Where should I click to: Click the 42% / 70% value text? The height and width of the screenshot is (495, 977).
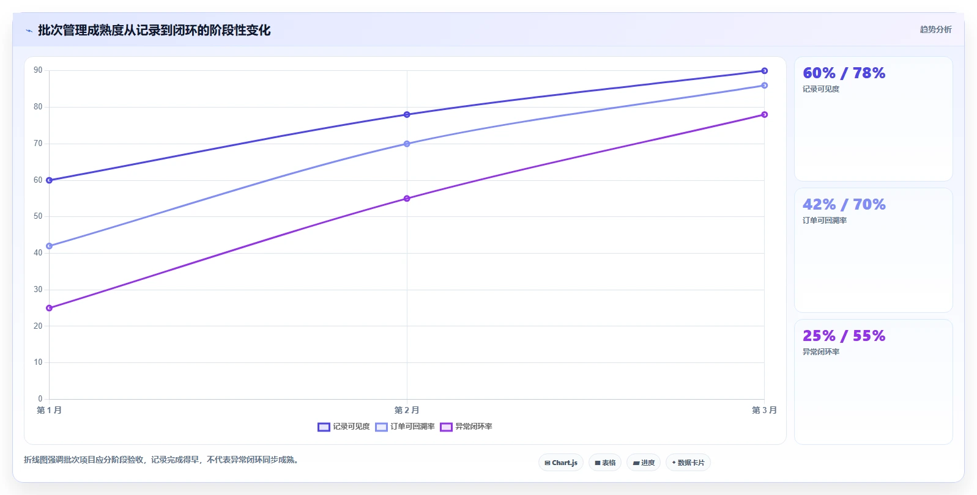tap(844, 205)
